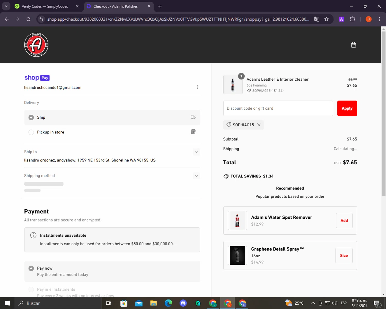
Task: Click the Discount code or gift card field
Action: tap(278, 108)
